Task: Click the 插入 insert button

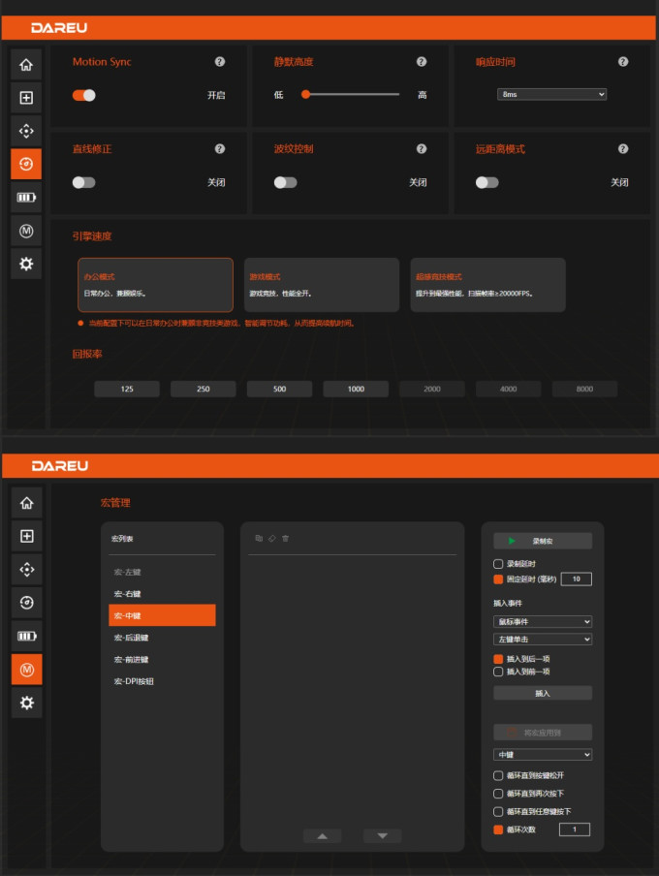Action: (x=543, y=693)
